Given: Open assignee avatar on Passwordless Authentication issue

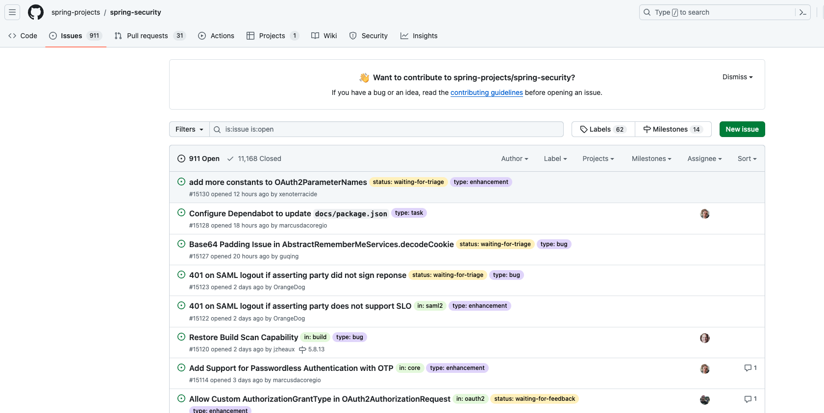Looking at the screenshot, I should [705, 369].
